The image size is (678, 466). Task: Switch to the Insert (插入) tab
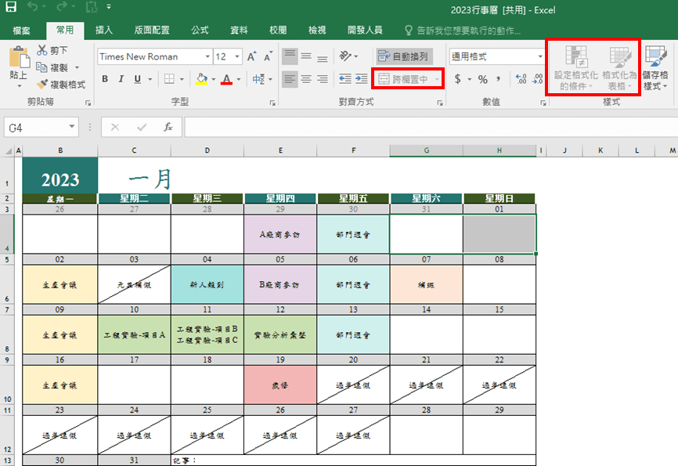point(104,30)
